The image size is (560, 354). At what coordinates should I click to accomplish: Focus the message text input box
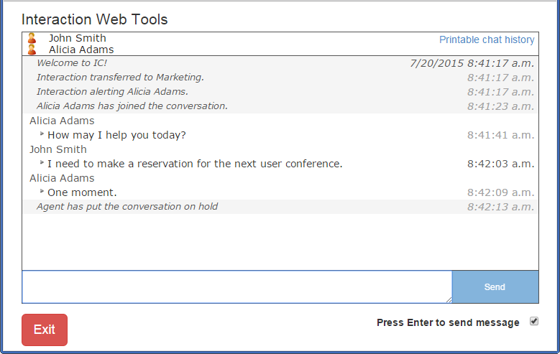pos(237,287)
